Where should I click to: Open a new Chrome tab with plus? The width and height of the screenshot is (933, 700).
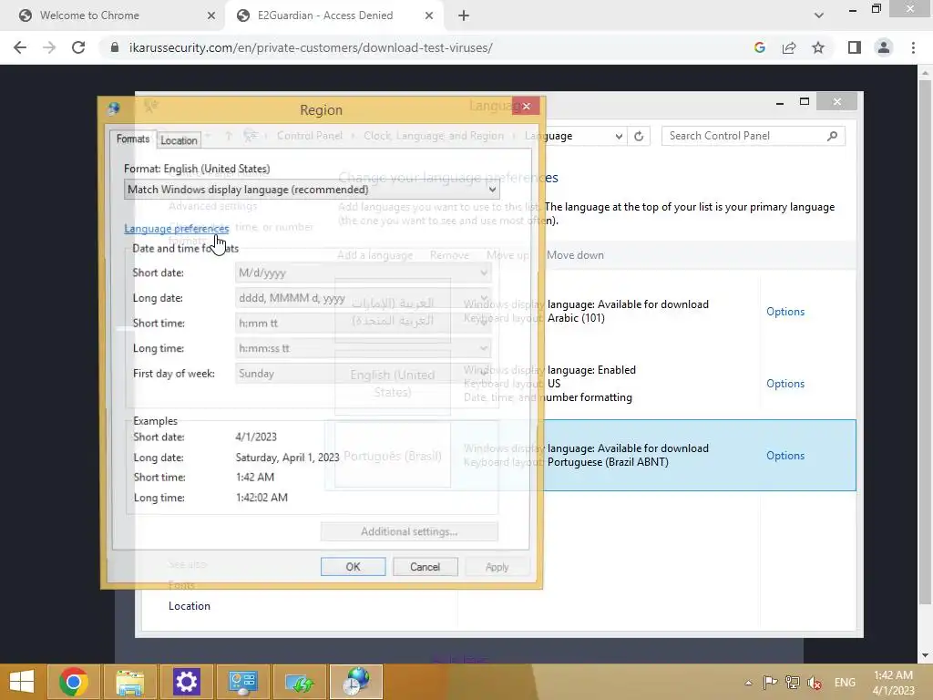[464, 15]
